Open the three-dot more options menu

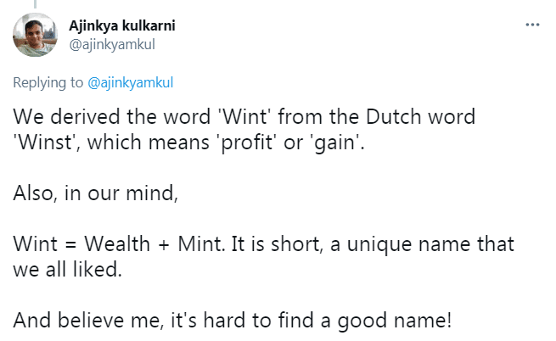(x=532, y=25)
